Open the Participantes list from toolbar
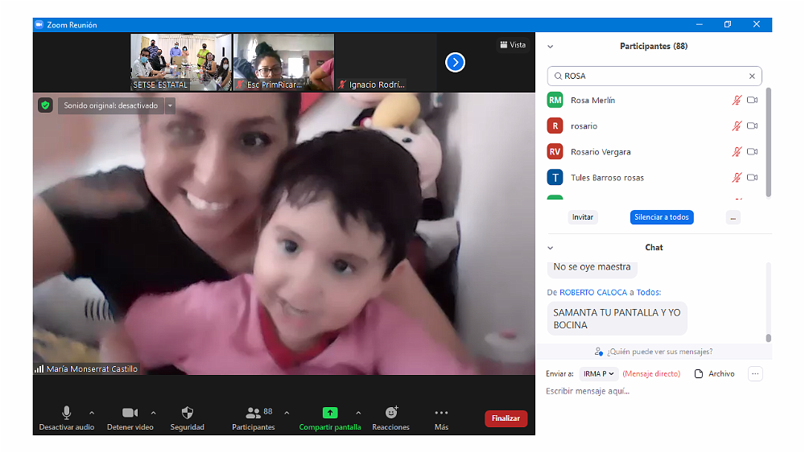805x453 pixels. [254, 413]
